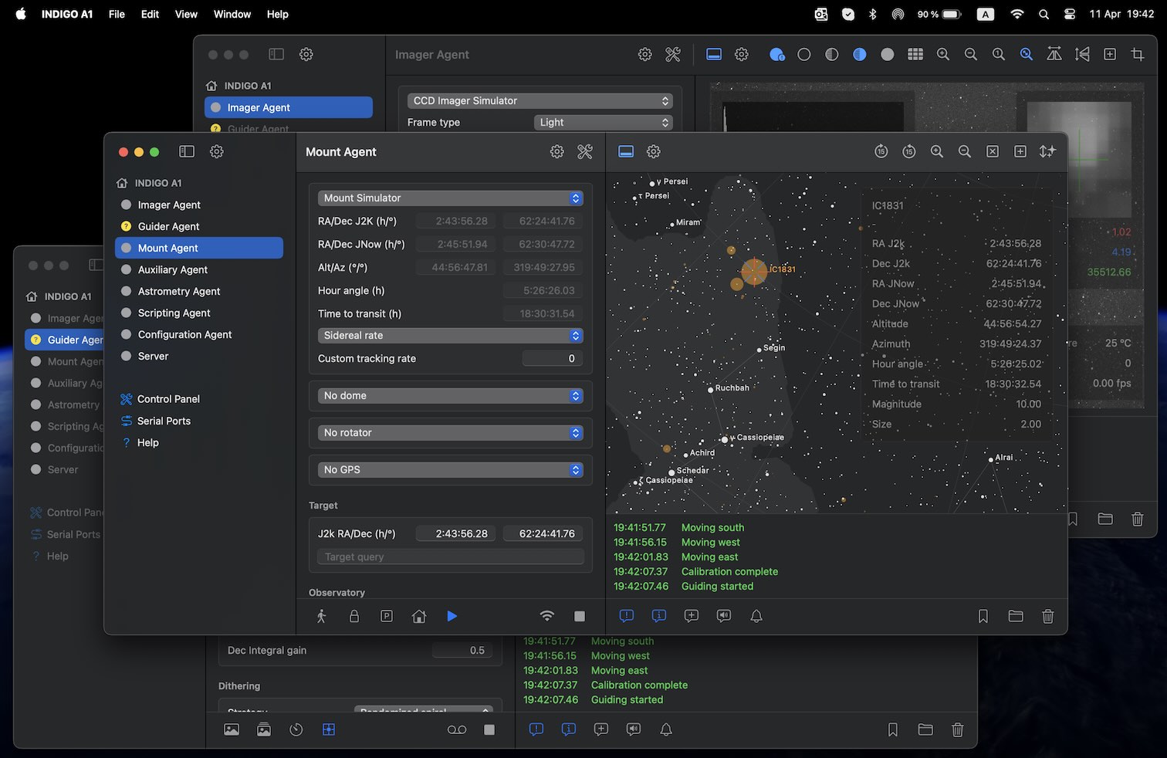Click the Target query input field
1167x758 pixels.
click(451, 557)
